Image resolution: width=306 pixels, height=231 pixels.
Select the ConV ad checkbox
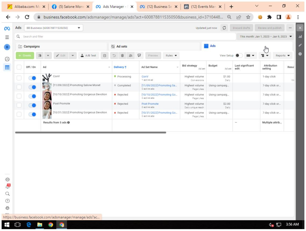pyautogui.click(x=19, y=78)
